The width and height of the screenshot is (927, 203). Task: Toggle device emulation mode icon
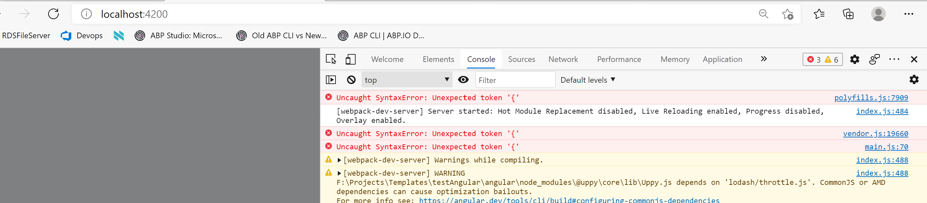350,59
